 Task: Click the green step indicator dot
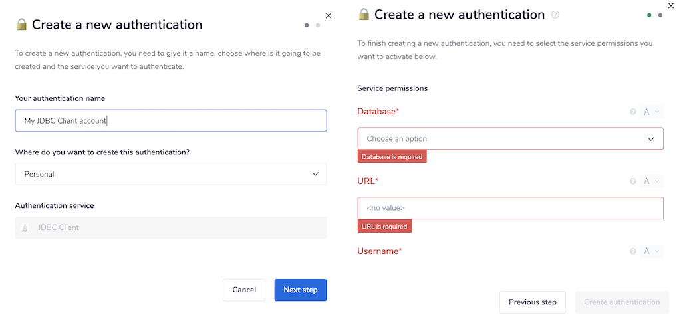pyautogui.click(x=649, y=15)
